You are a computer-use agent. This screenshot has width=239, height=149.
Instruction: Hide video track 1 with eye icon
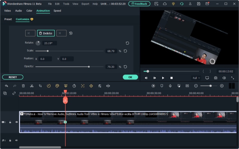click(x=17, y=122)
